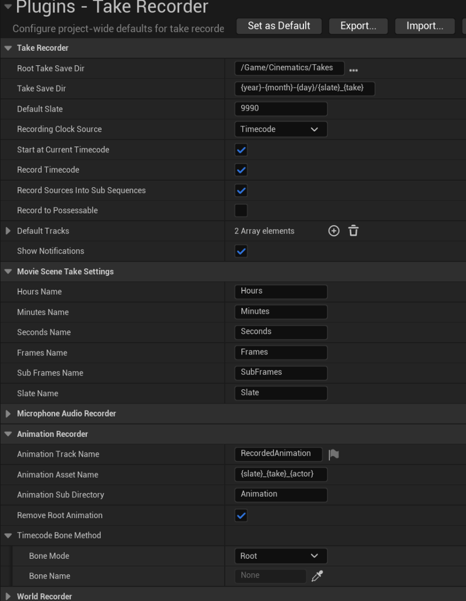Image resolution: width=466 pixels, height=601 pixels.
Task: Click the Set as Default button
Action: (x=278, y=26)
